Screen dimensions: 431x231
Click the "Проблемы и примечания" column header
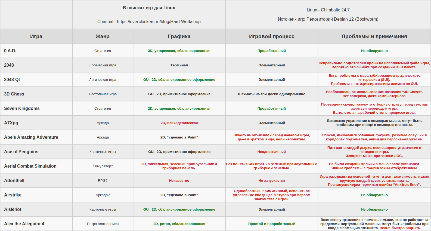pyautogui.click(x=374, y=36)
